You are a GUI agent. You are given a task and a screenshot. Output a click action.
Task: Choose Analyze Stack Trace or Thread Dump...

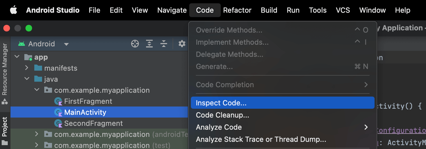click(283, 139)
